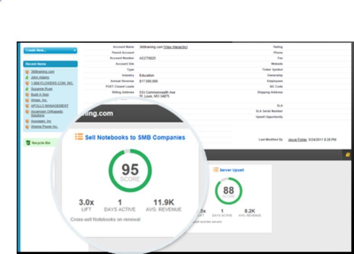Click the Suzanne Ryan contact icon

coord(28,89)
